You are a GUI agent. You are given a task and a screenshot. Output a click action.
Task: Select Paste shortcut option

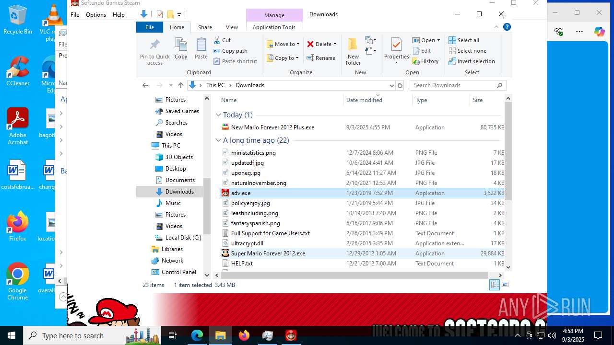(x=235, y=61)
